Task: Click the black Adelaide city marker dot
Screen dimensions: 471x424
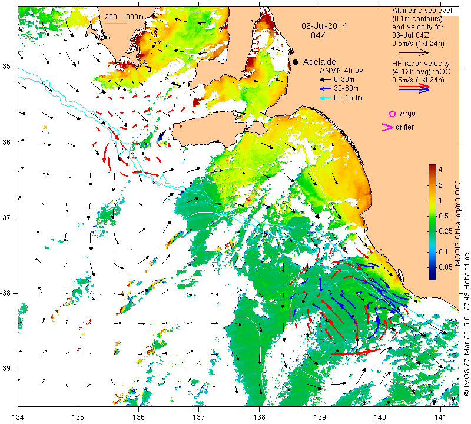Action: point(296,62)
